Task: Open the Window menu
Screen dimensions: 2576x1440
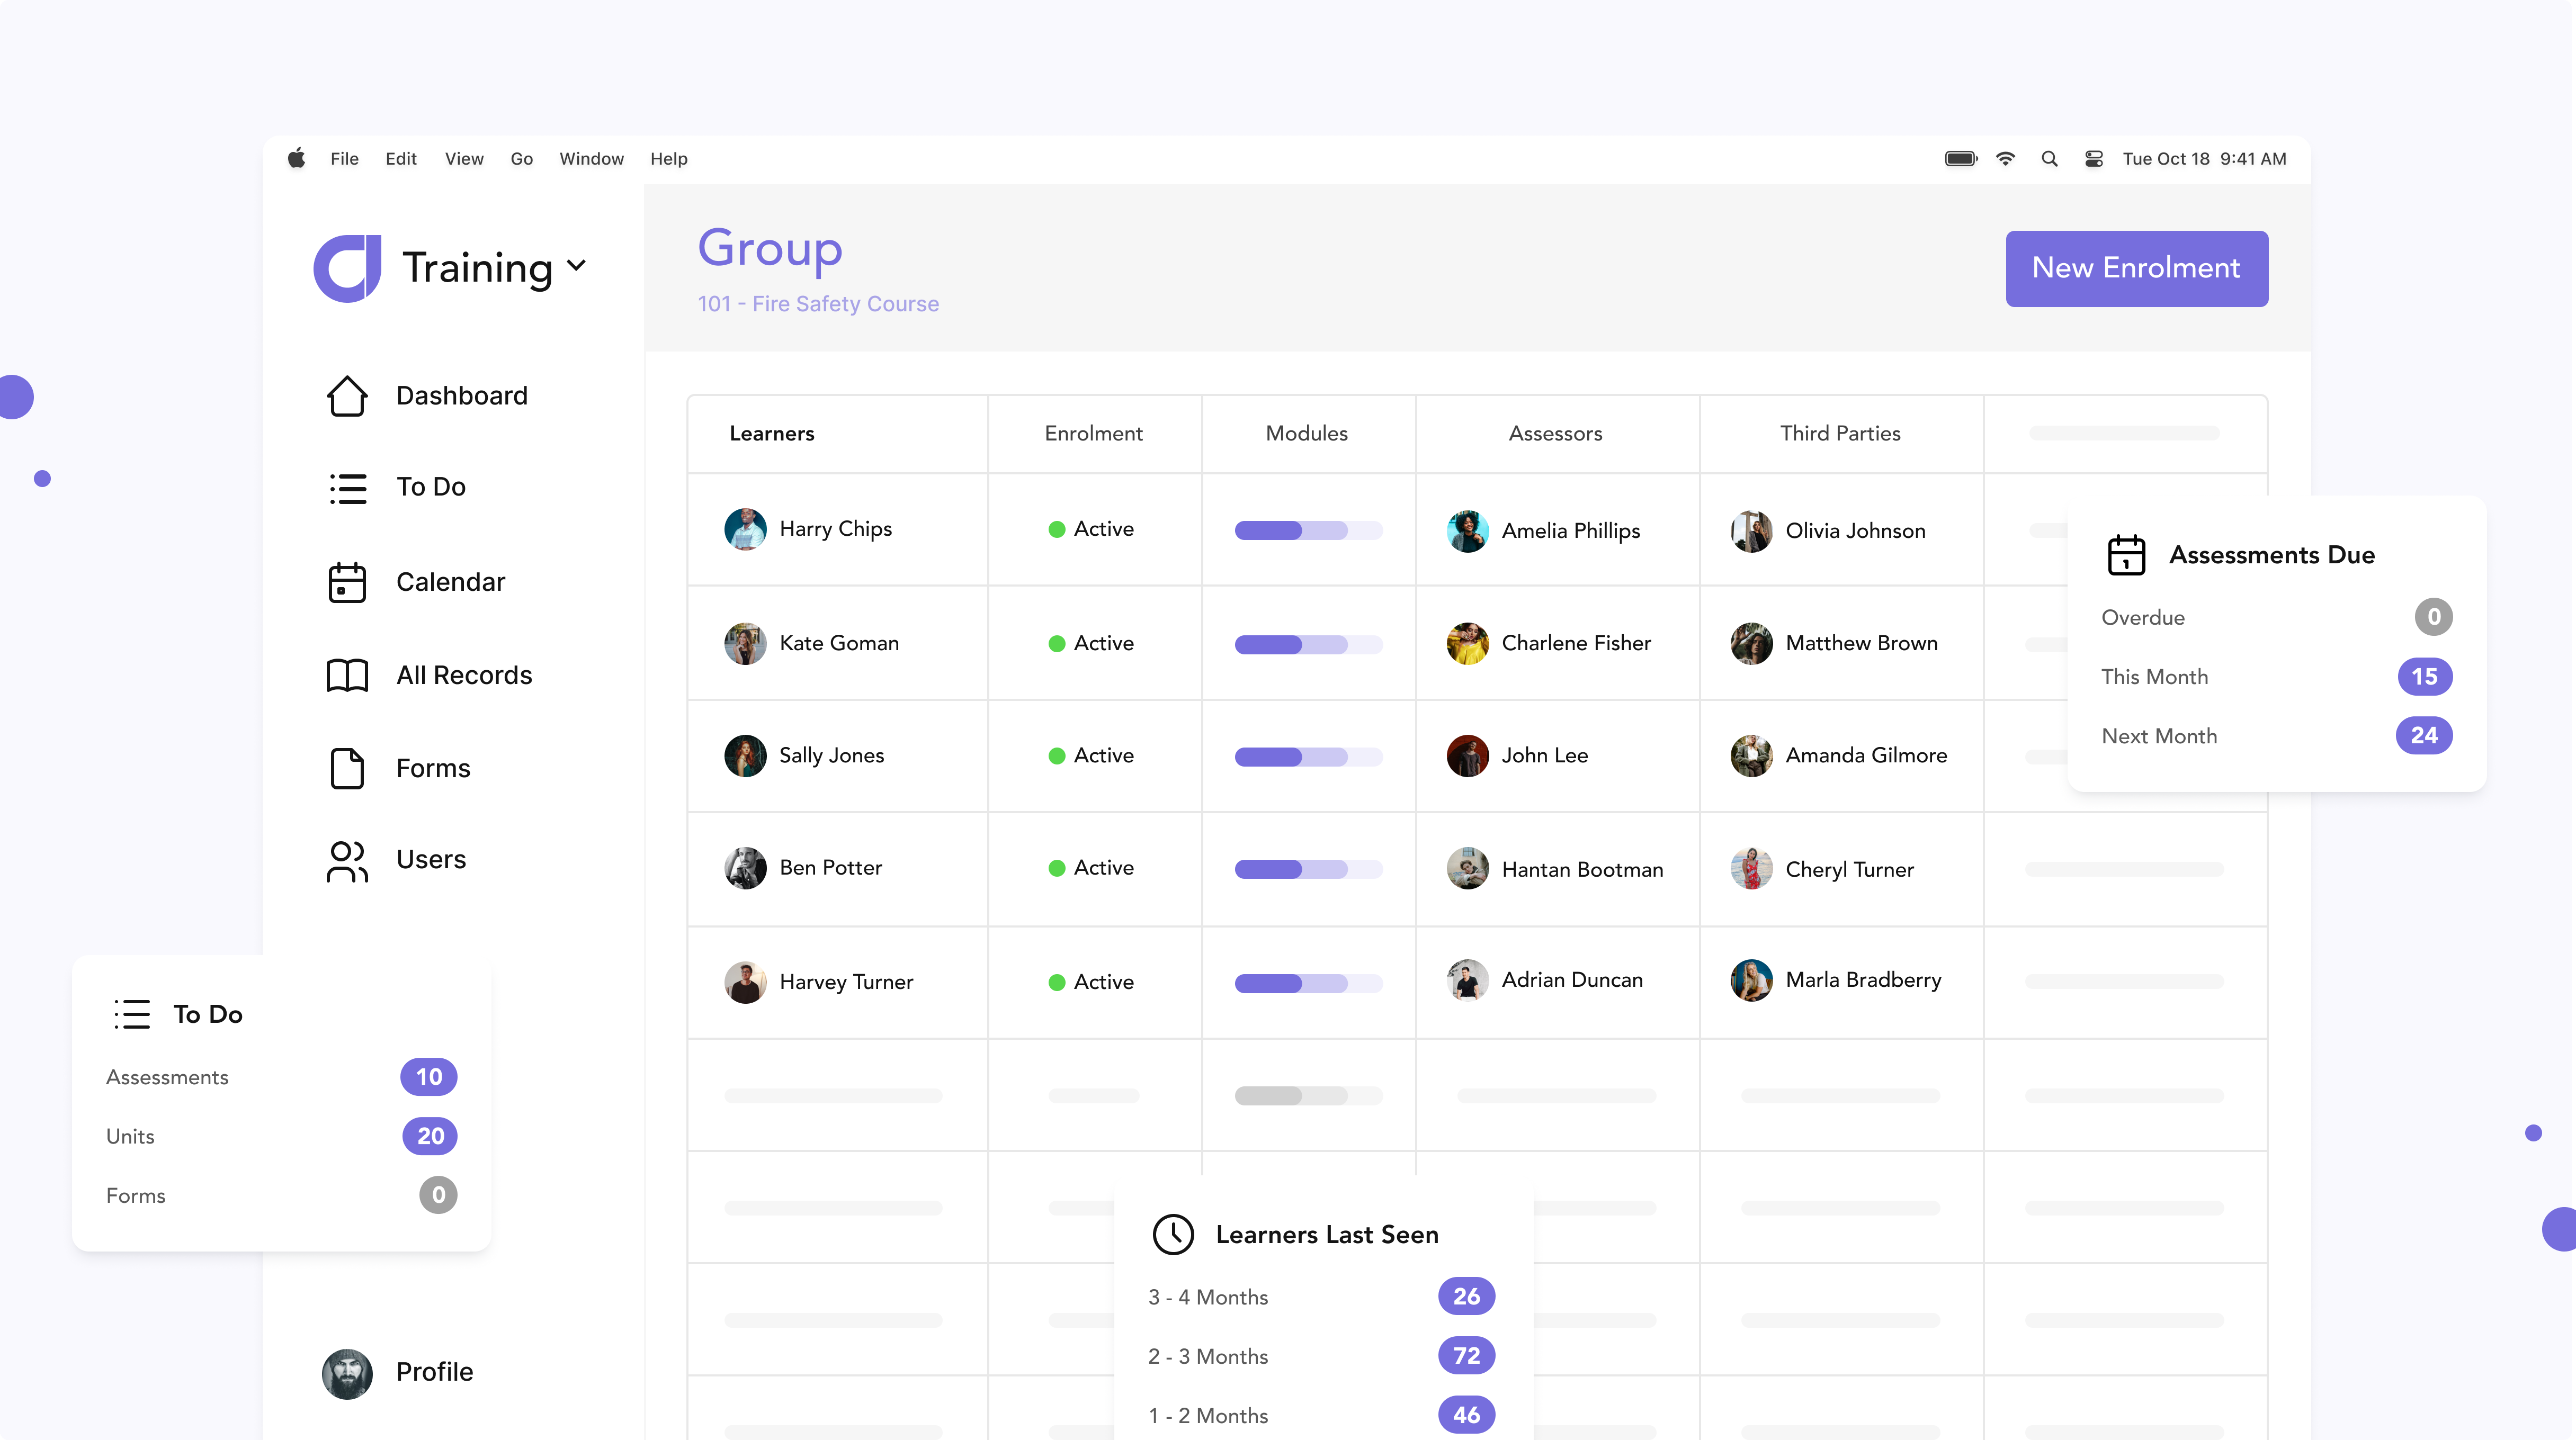Action: tap(591, 159)
